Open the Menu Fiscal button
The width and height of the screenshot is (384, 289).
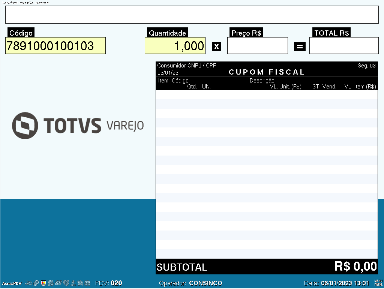(378, 283)
